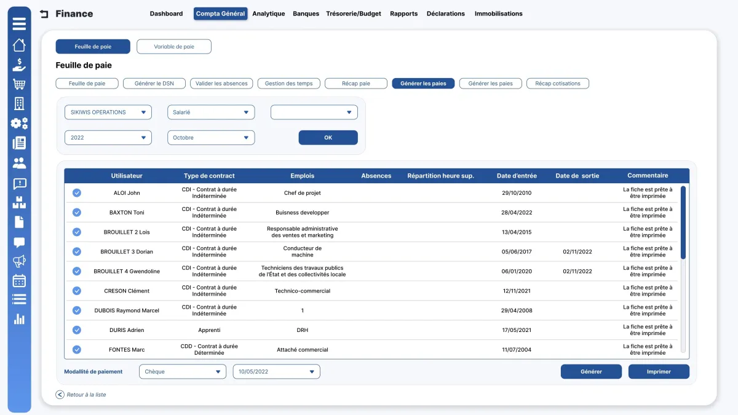Click the table's vertical scrollbar
The image size is (738, 415).
pos(683,221)
